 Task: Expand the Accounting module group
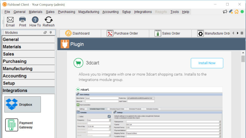pyautogui.click(x=15, y=76)
